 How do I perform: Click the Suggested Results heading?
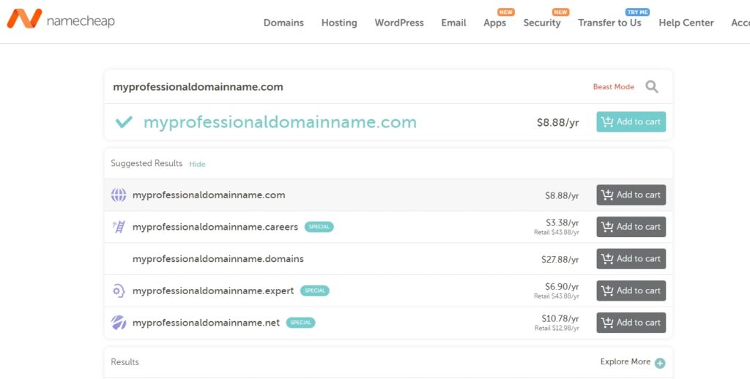tap(146, 163)
